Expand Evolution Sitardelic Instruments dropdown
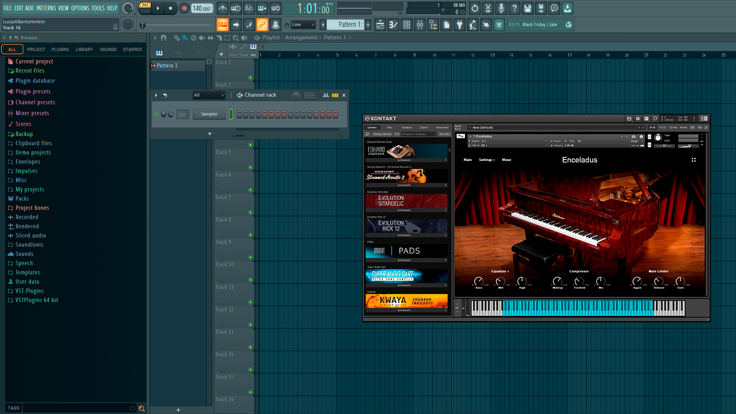 pos(407,210)
